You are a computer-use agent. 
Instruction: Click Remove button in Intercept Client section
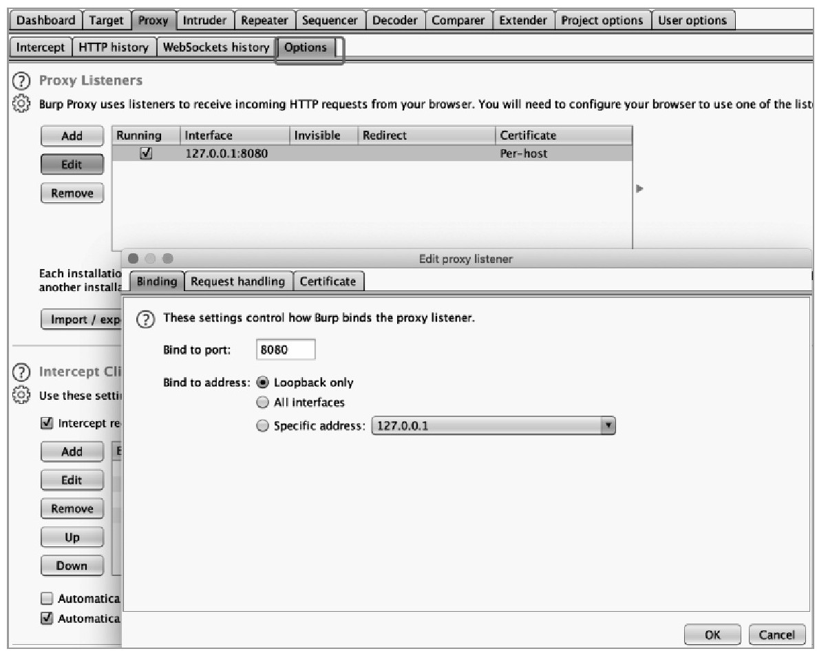[72, 509]
